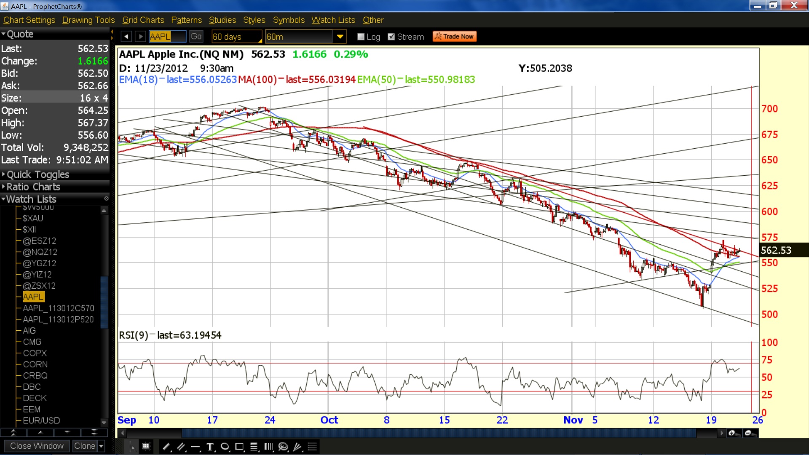The width and height of the screenshot is (809, 455).
Task: Enable the Log scale checkbox
Action: (361, 37)
